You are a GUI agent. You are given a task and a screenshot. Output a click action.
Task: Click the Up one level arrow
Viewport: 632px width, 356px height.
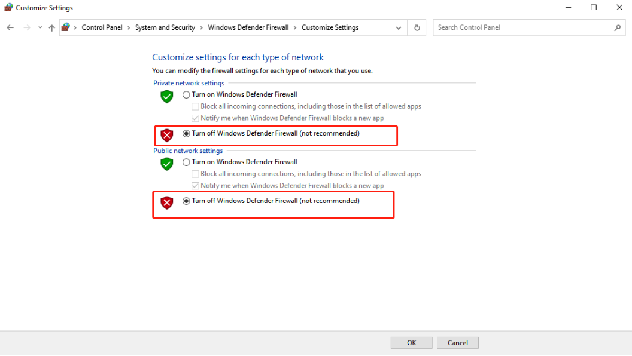click(52, 27)
